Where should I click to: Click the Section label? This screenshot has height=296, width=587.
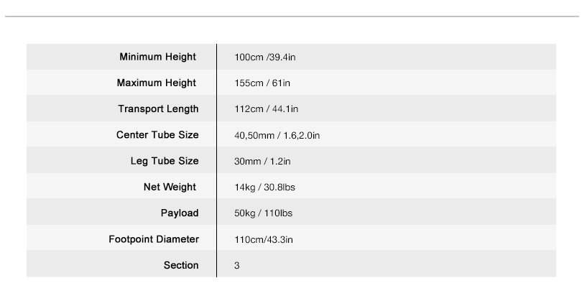click(x=181, y=265)
